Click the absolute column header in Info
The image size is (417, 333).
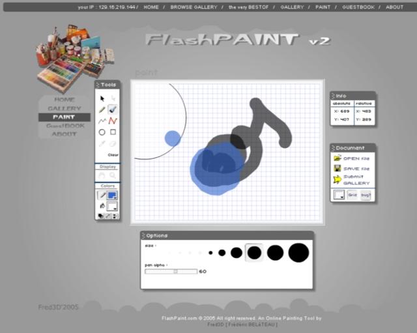pyautogui.click(x=341, y=103)
